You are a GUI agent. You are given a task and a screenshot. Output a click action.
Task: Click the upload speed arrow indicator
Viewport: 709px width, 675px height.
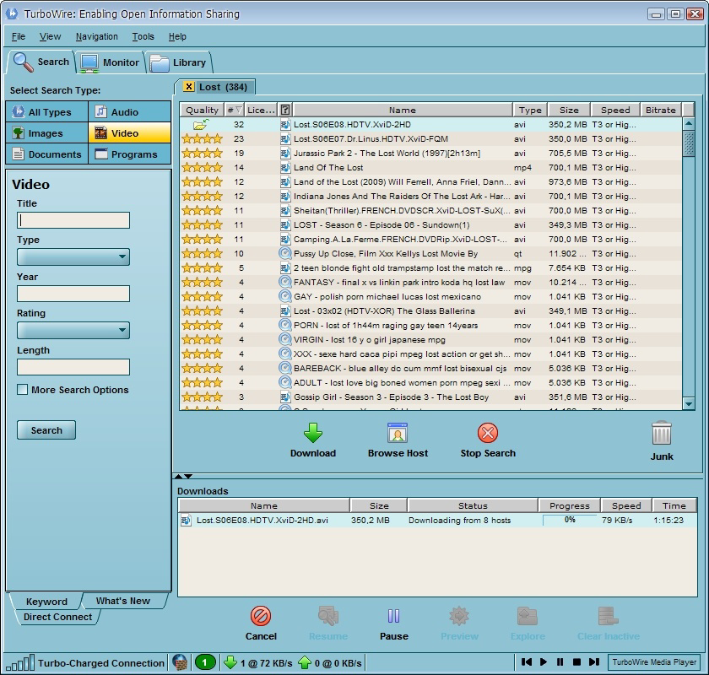pyautogui.click(x=305, y=663)
